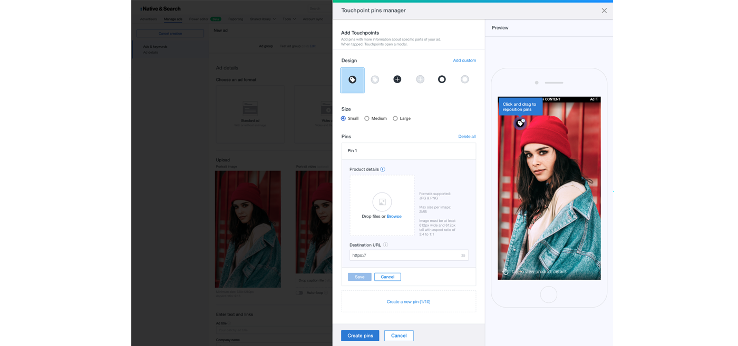Viewport: 738px width, 346px height.
Task: Click the Search field in header
Action: coord(320,8)
